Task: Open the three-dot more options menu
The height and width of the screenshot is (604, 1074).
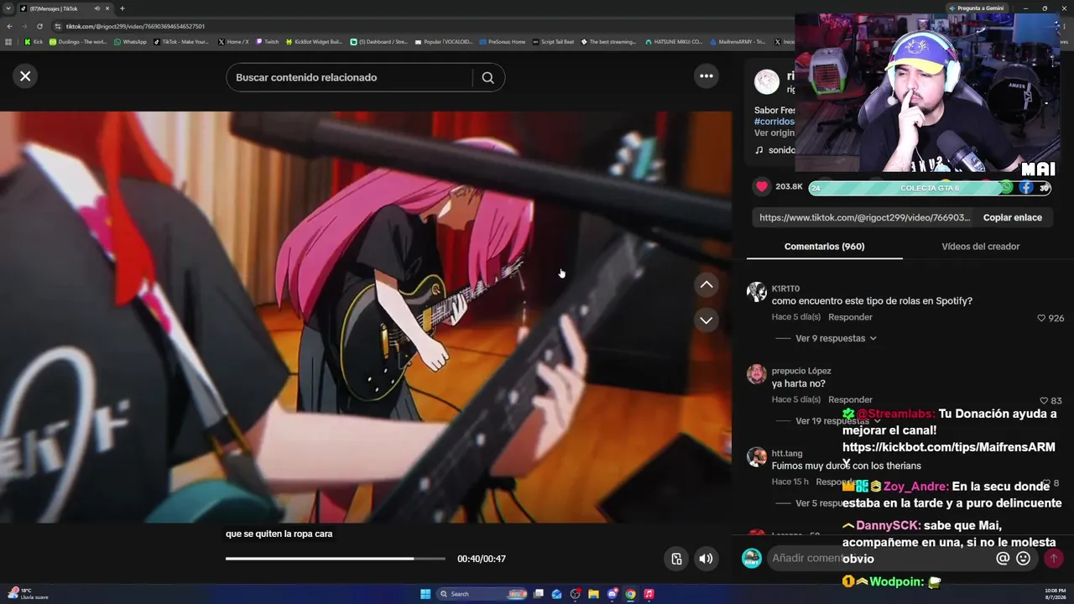Action: click(706, 76)
